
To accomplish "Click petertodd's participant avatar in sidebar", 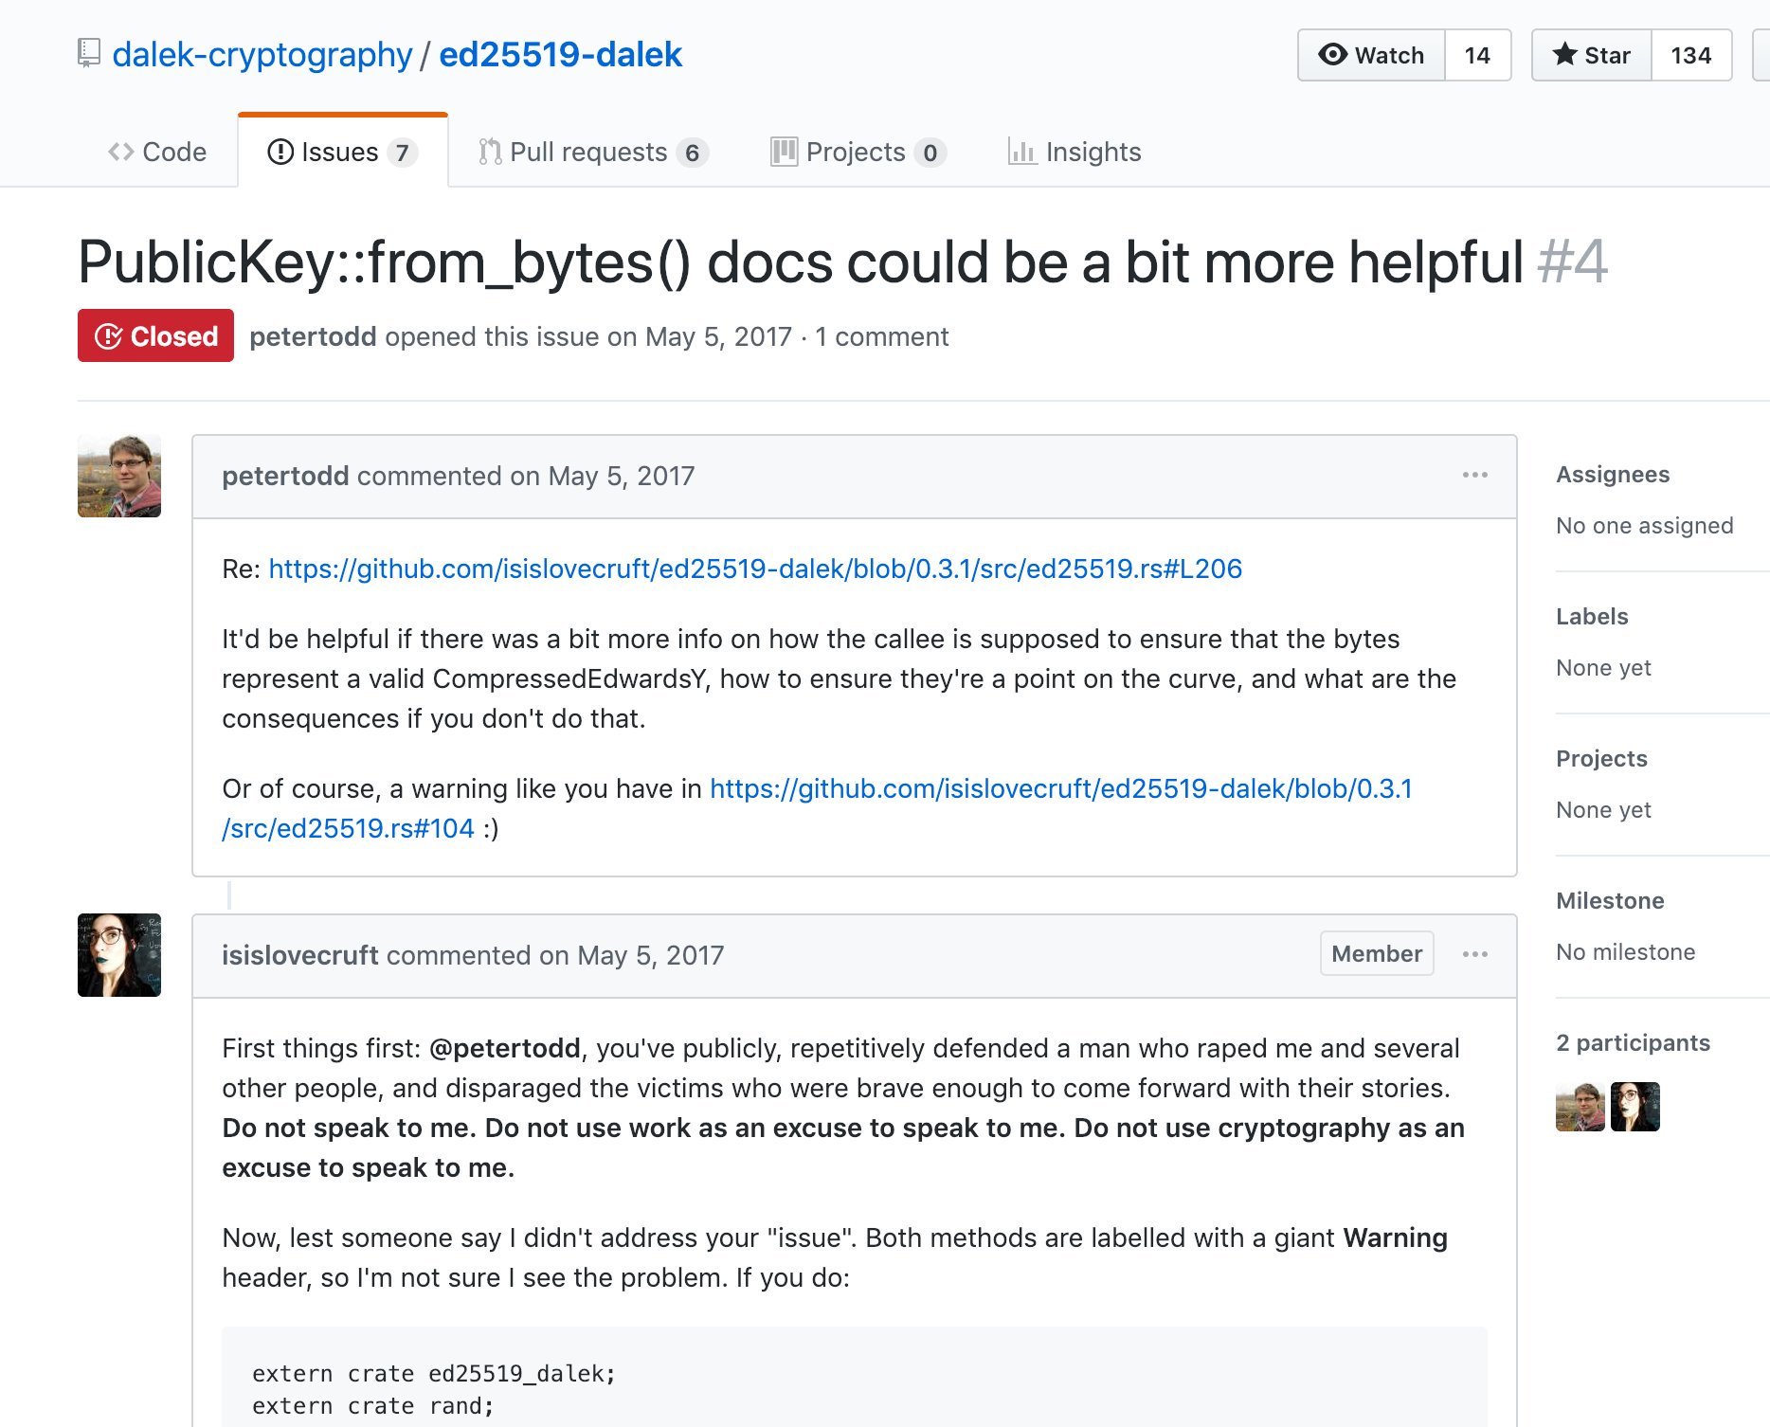I will point(1580,1107).
